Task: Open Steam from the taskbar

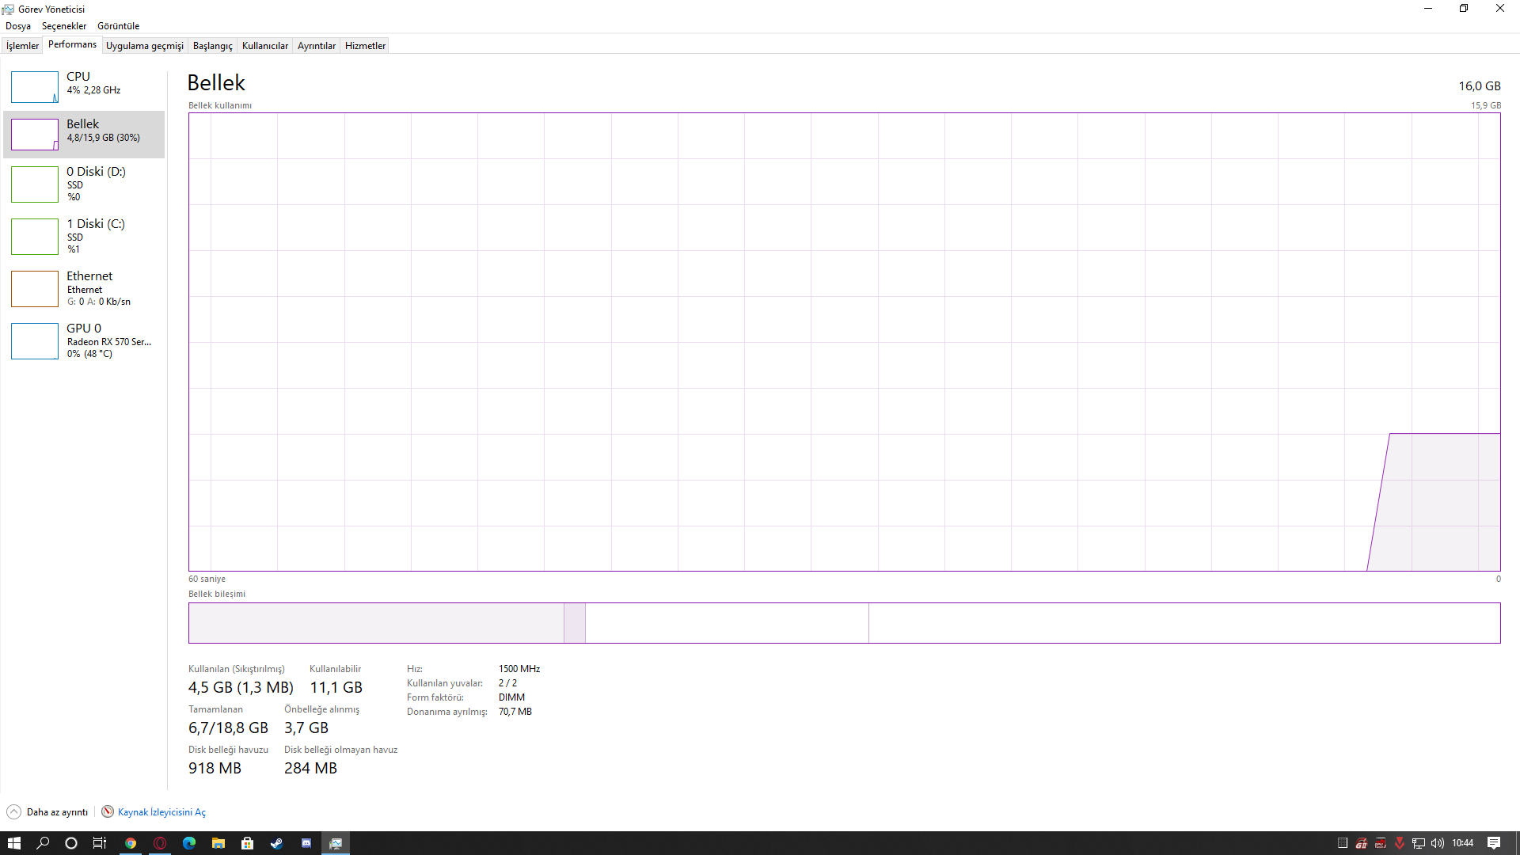Action: [276, 843]
